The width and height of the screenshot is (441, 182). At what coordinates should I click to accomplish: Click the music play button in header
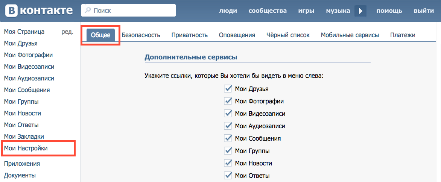coord(360,11)
